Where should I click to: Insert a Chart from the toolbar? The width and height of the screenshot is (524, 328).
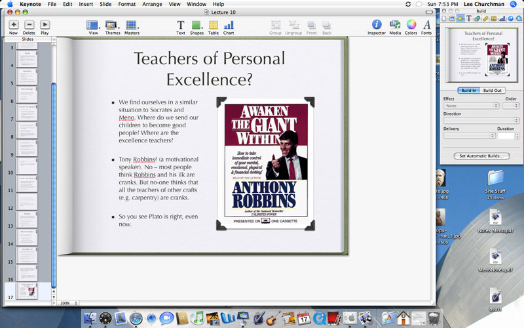tap(229, 25)
